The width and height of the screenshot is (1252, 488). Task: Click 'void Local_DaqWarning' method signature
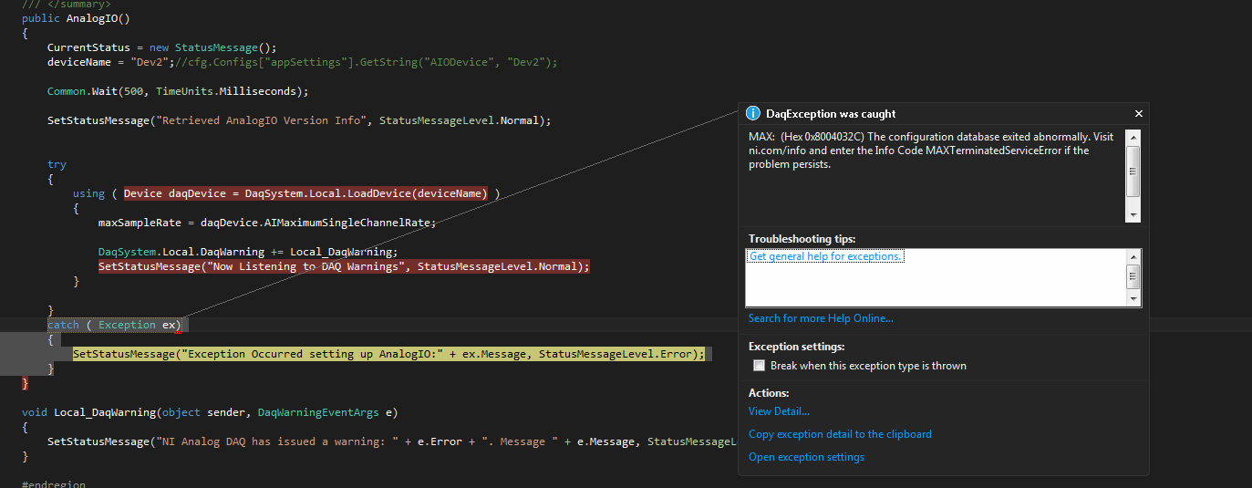[211, 412]
